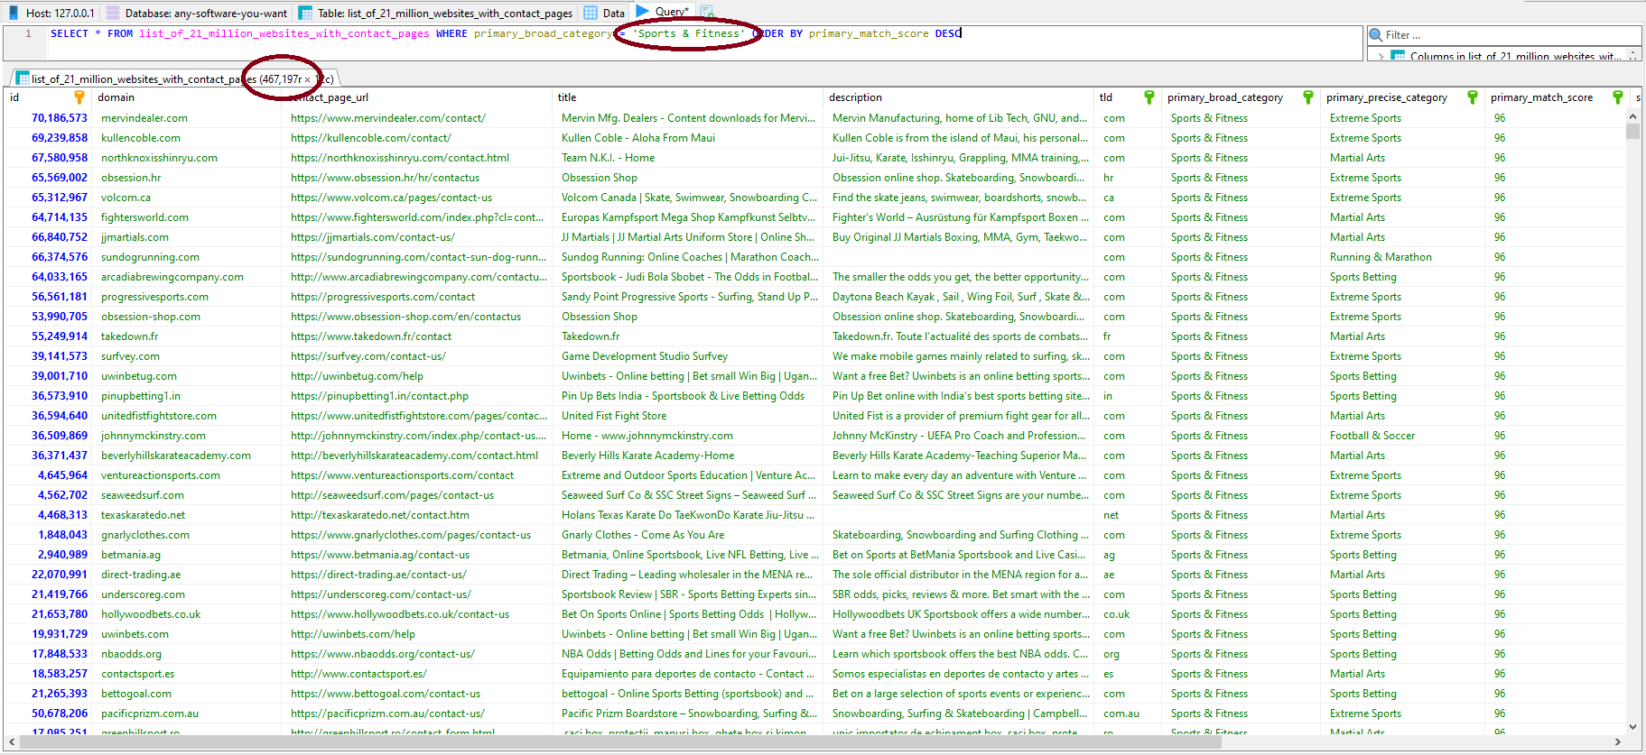This screenshot has height=755, width=1646.
Task: Switch to the Data tab
Action: [604, 13]
